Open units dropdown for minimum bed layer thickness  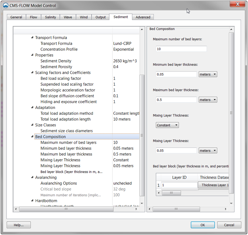click(x=208, y=74)
